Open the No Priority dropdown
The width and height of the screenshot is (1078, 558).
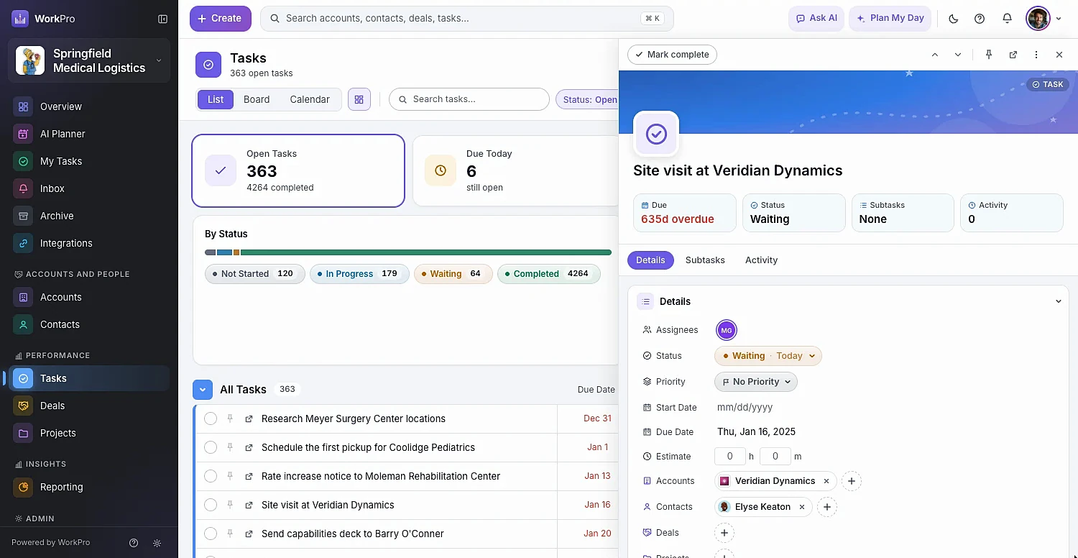click(x=756, y=382)
